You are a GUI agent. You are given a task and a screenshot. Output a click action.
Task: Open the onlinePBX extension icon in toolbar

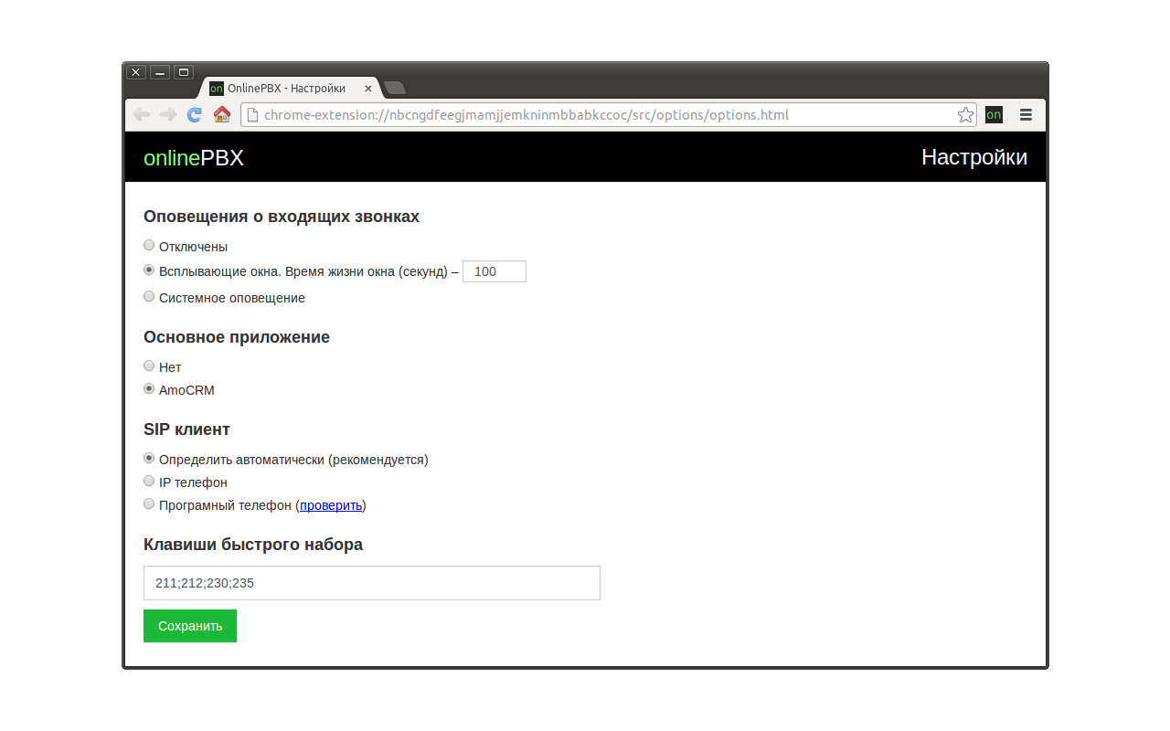coord(993,114)
